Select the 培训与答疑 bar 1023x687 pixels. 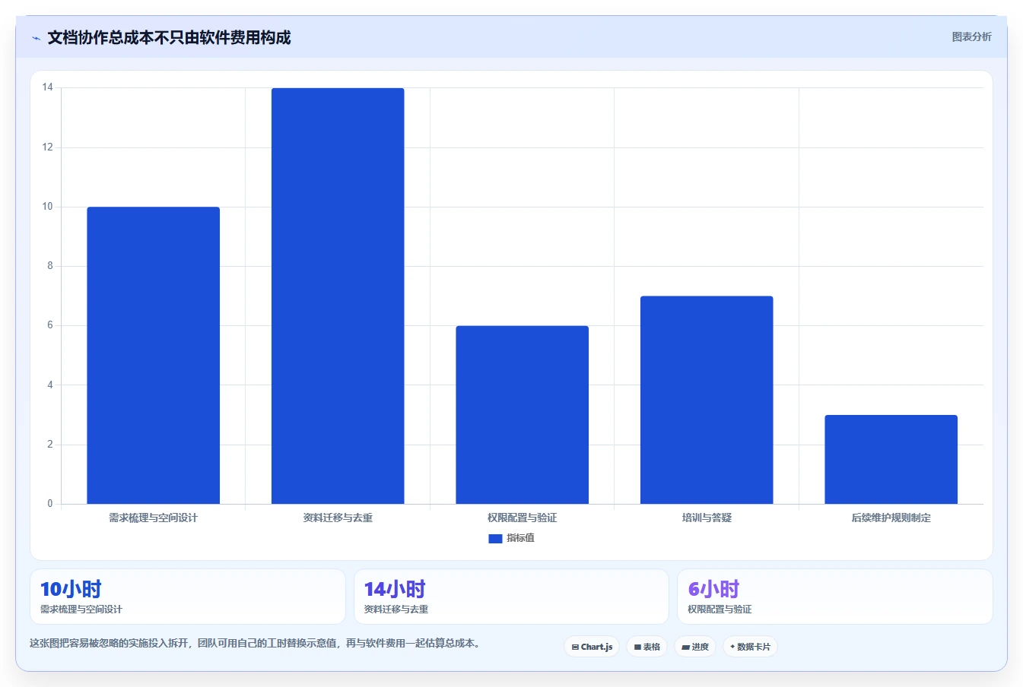point(707,400)
